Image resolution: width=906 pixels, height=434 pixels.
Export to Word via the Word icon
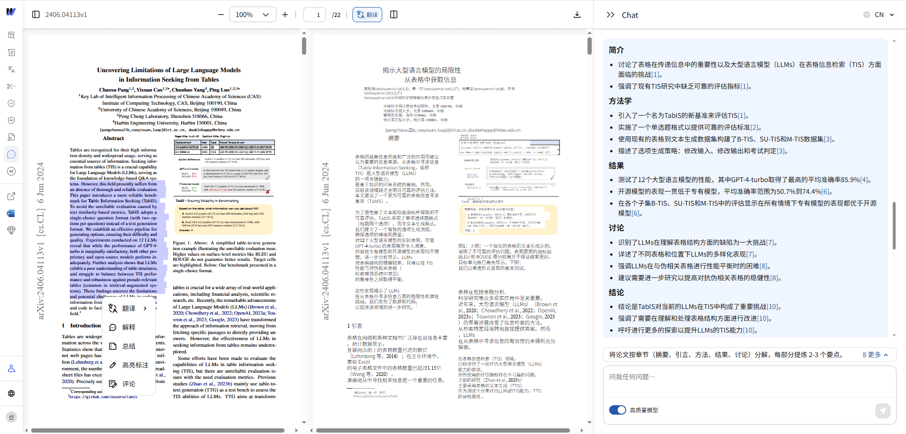tap(11, 213)
